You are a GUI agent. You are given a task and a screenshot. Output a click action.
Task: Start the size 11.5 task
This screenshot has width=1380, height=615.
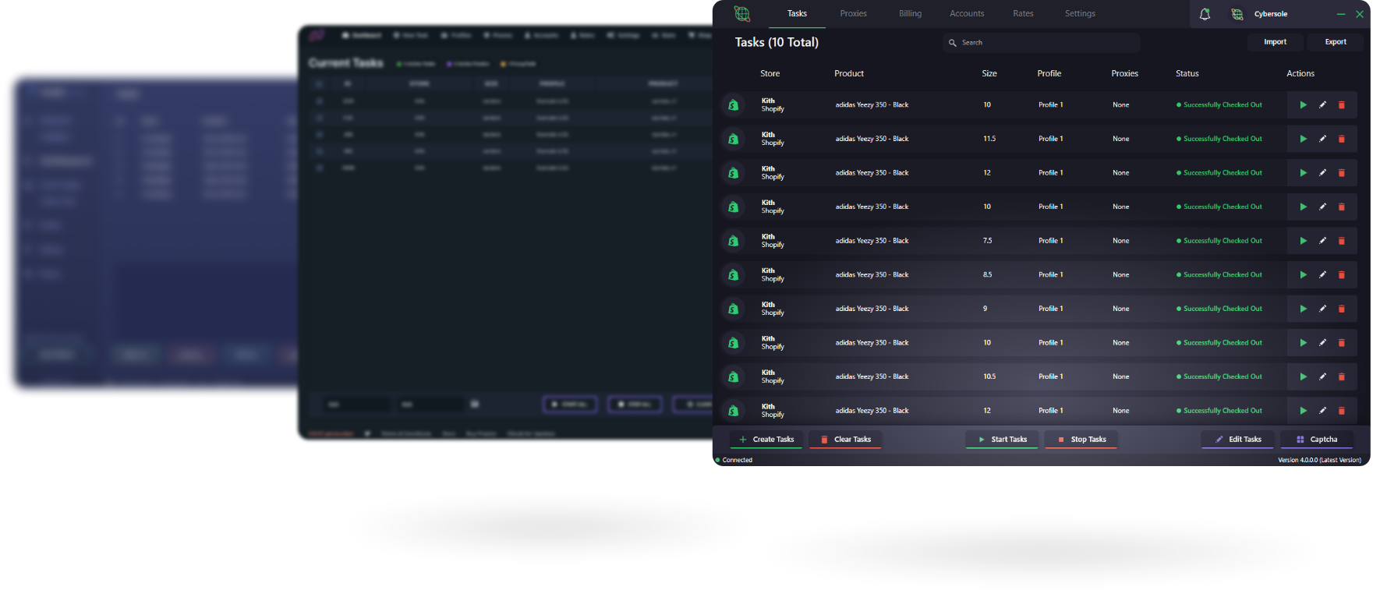[x=1303, y=139]
